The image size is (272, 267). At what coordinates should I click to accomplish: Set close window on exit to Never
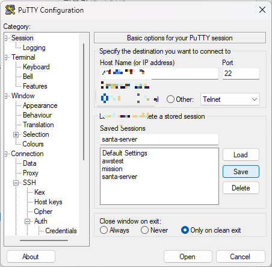144,230
